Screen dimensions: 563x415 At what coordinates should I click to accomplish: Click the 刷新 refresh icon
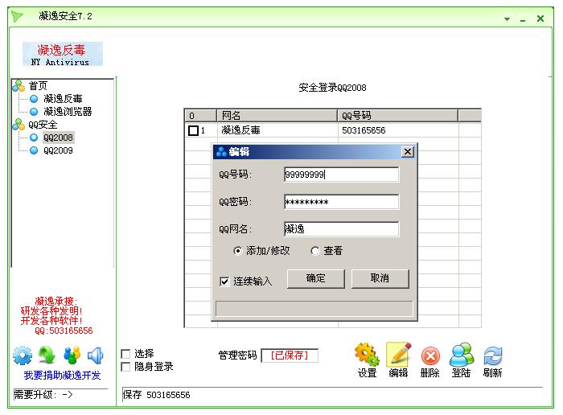[492, 355]
